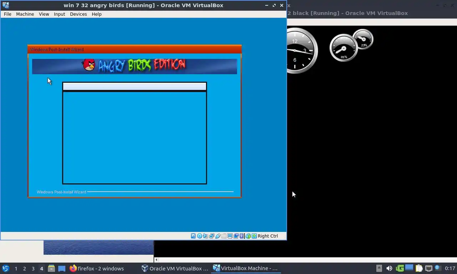
Task: Click the optical disc indicator icon
Action: click(x=200, y=236)
